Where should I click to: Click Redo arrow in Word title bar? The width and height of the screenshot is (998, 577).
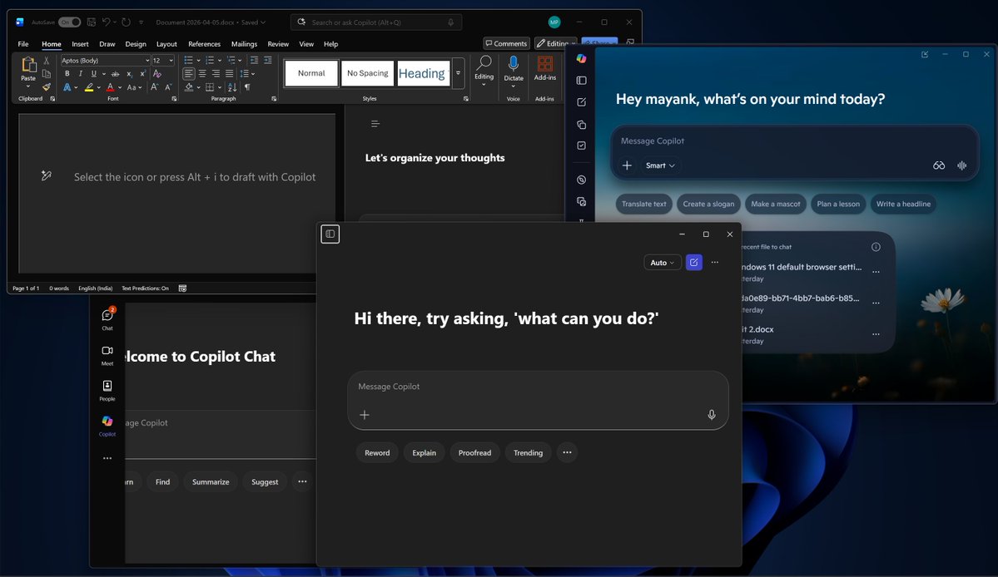[126, 22]
